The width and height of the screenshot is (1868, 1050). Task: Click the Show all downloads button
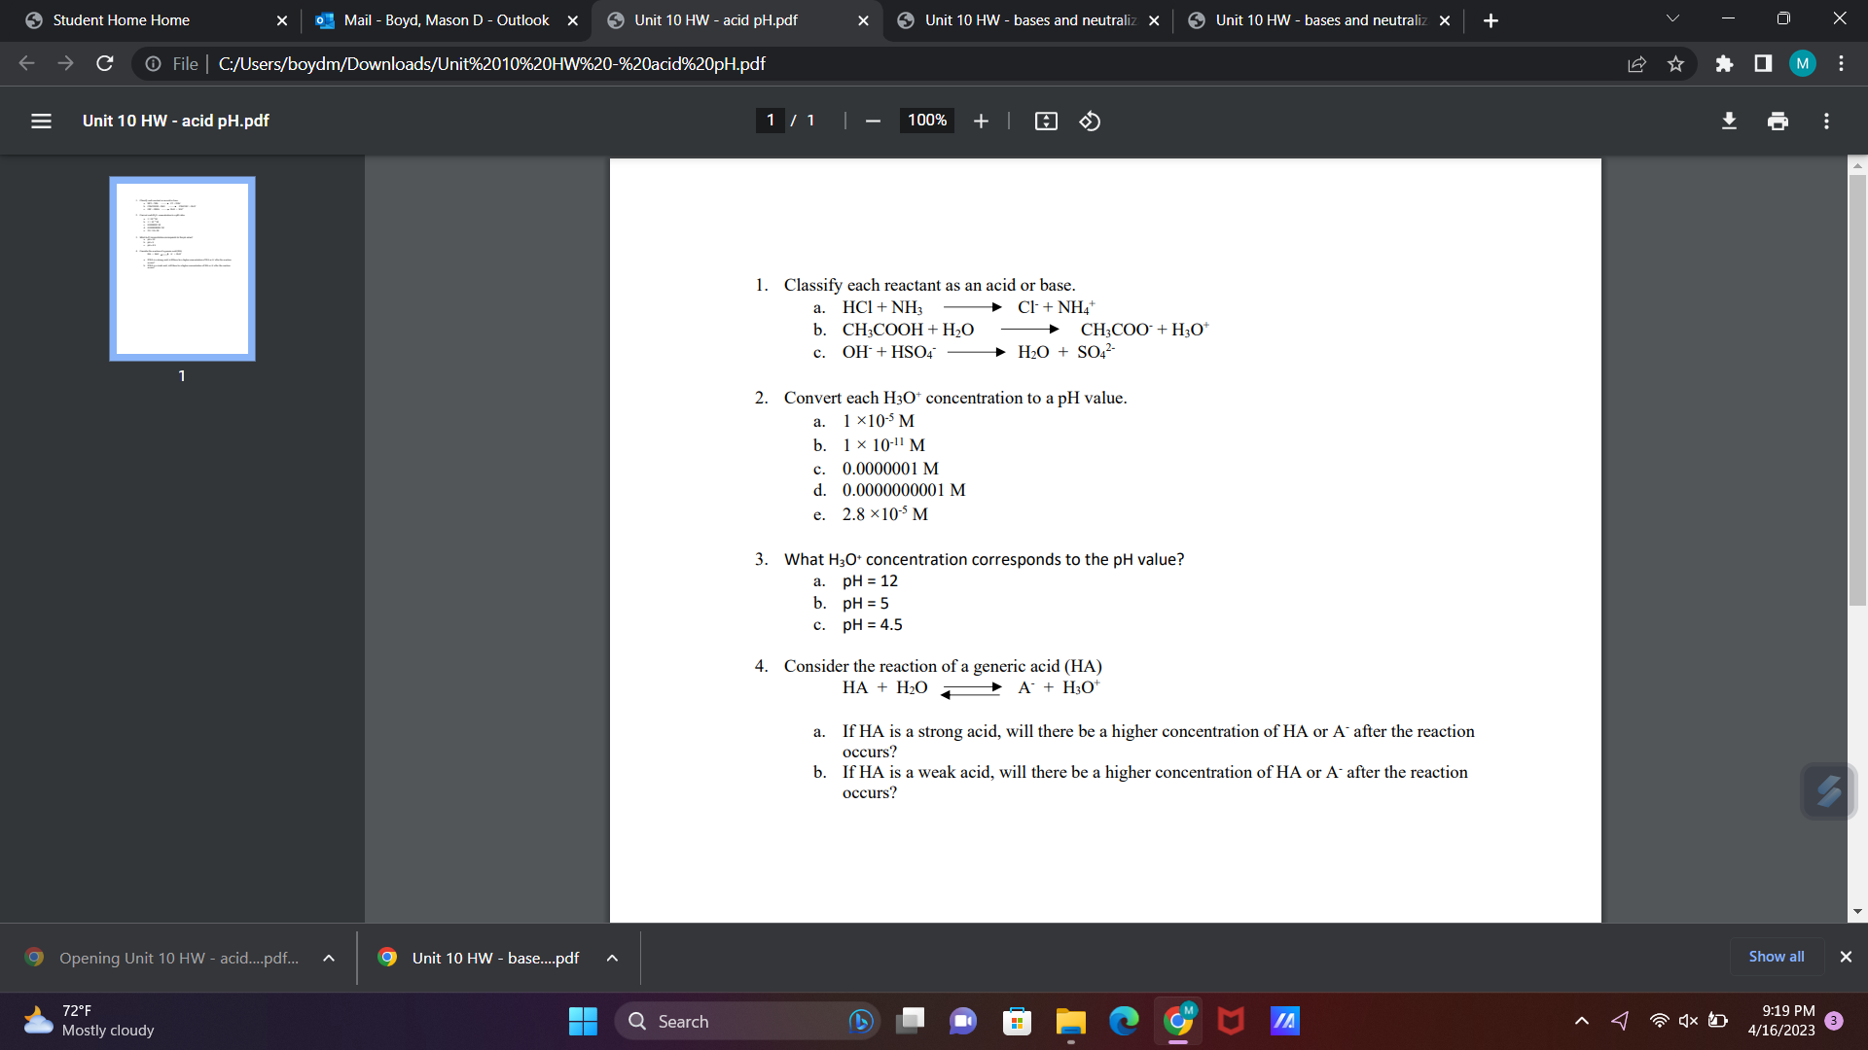coord(1775,956)
